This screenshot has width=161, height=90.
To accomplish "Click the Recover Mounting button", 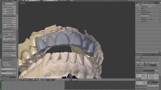I will (x=9, y=22).
